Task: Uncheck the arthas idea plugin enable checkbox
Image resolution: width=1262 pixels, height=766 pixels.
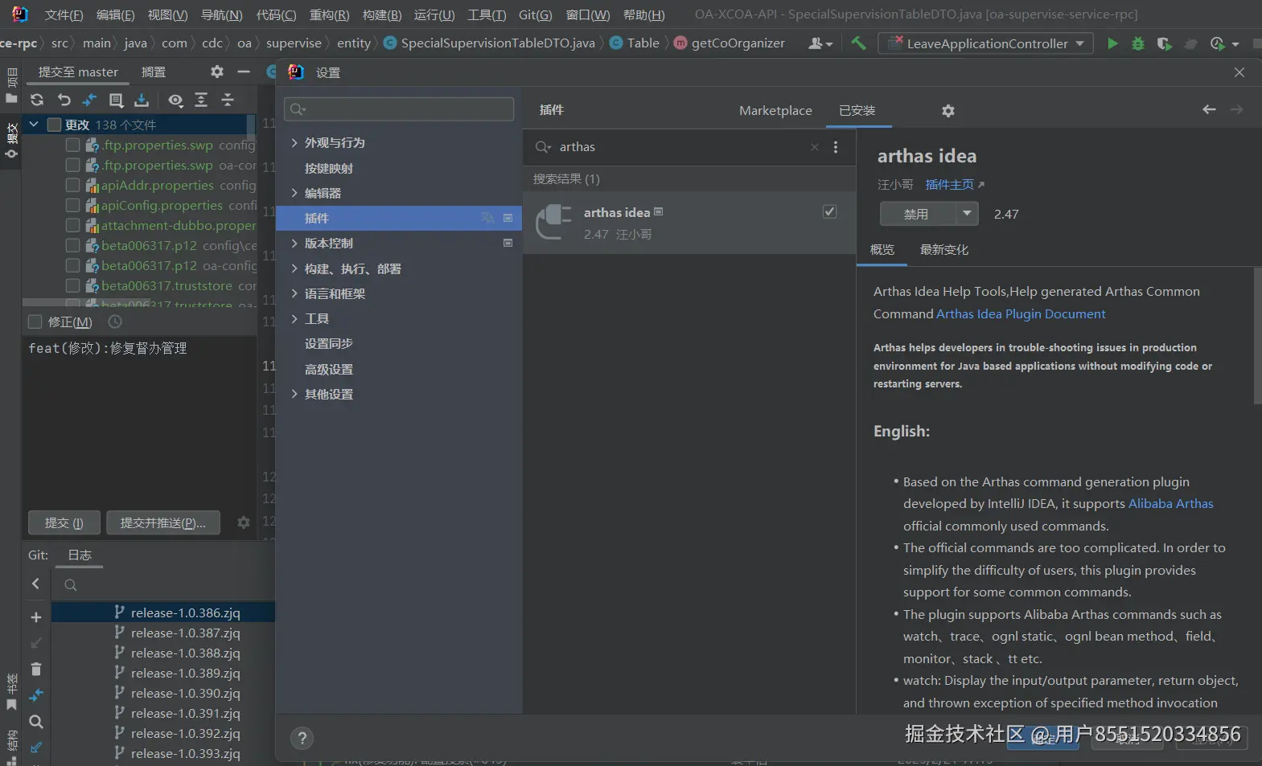Action: 829,211
